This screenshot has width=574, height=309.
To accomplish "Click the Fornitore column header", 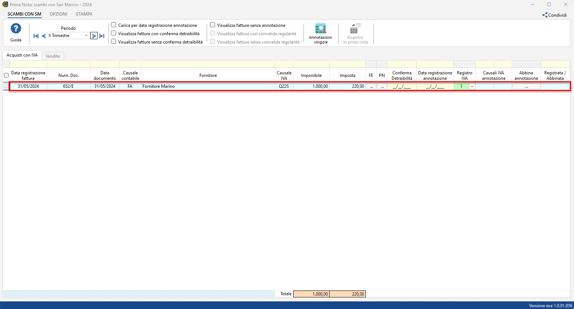I will [x=208, y=75].
